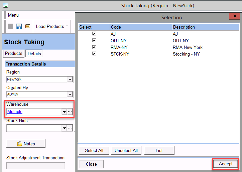
Task: Open Stock Bins ellipsis browse button
Action: click(x=70, y=128)
